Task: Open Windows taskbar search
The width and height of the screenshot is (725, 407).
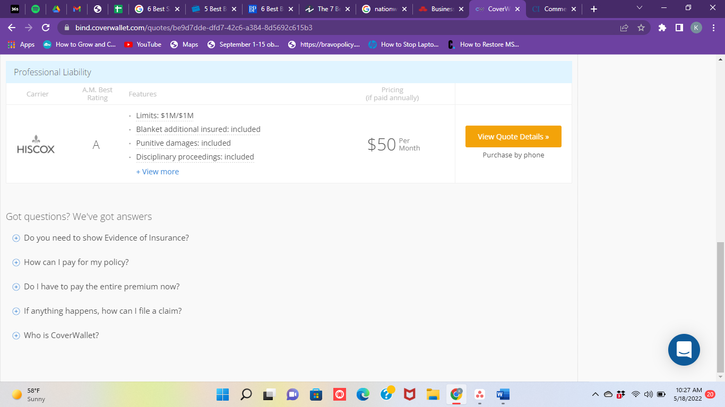Action: click(x=246, y=394)
